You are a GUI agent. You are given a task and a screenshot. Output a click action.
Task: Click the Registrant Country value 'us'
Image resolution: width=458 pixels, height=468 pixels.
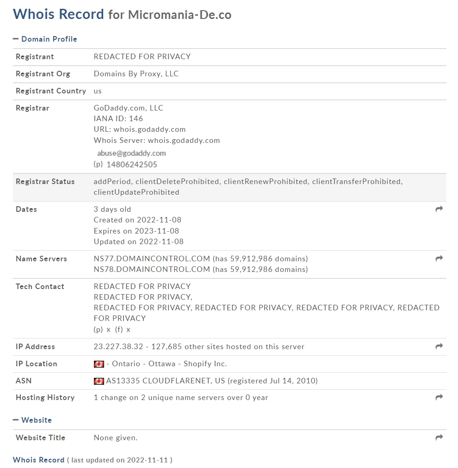click(98, 91)
